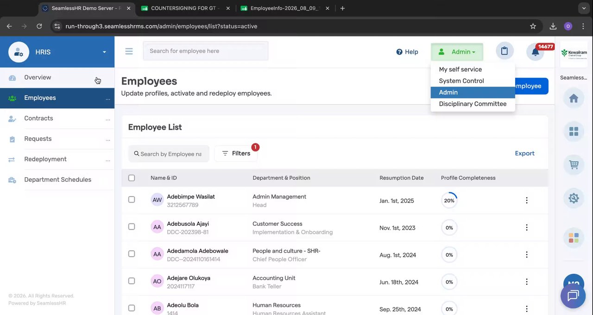Tick the select-all checkbox in table header

[132, 178]
